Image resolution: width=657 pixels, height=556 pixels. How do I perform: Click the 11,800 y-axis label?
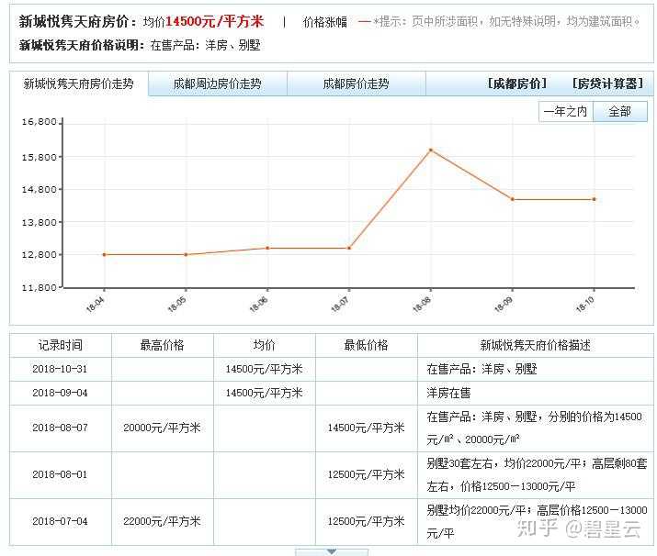pos(39,287)
